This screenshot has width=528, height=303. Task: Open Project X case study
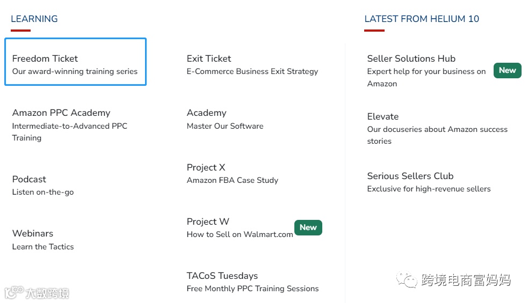(206, 167)
